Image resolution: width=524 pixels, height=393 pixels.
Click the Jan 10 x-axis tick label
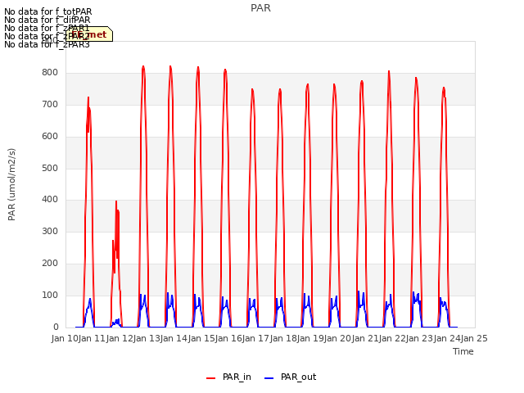click(65, 338)
